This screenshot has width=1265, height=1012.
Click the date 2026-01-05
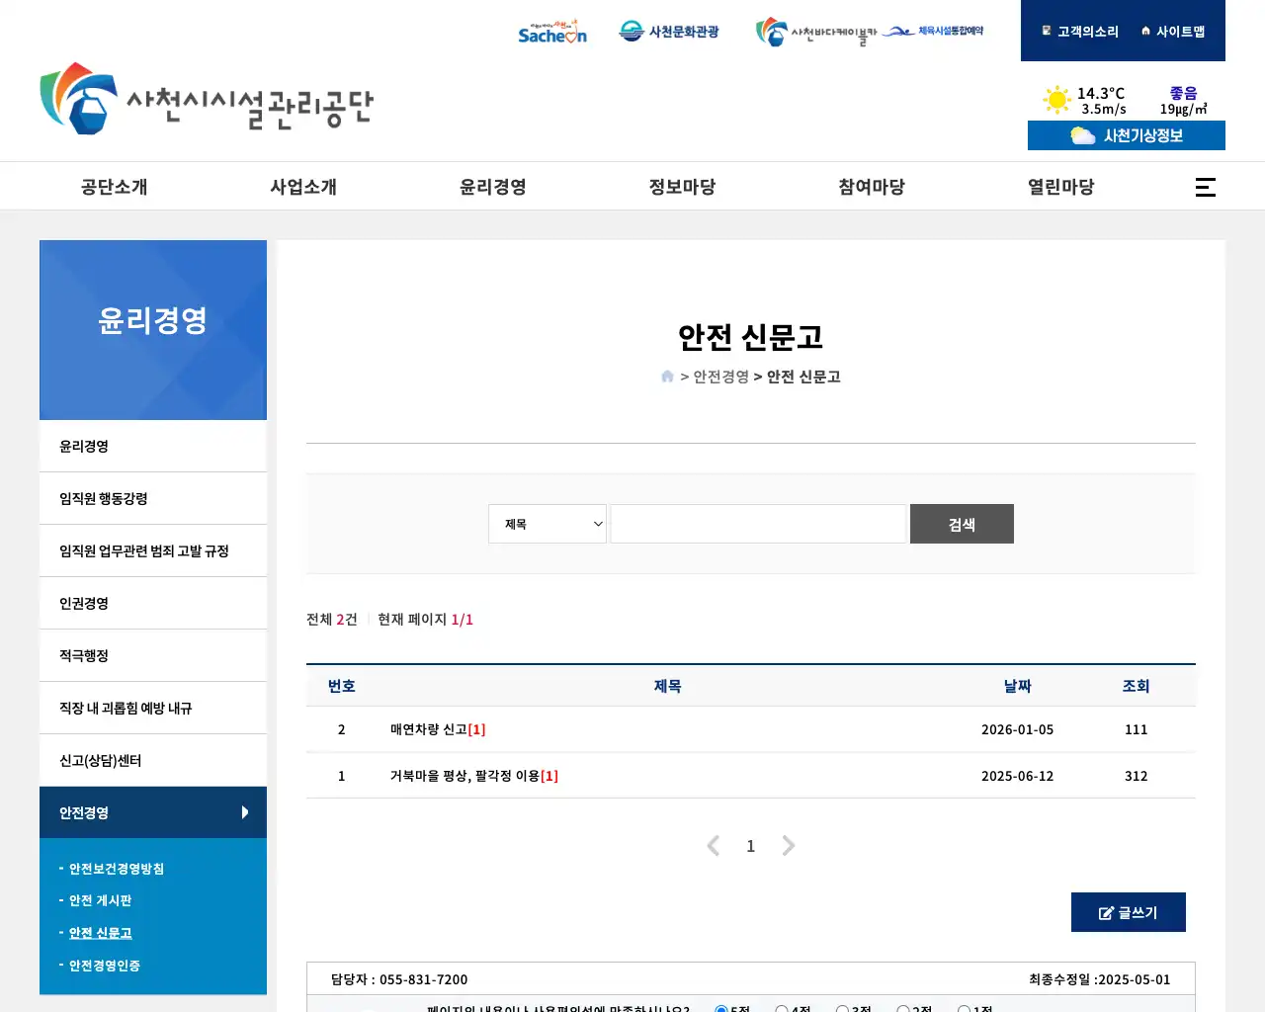click(1018, 729)
